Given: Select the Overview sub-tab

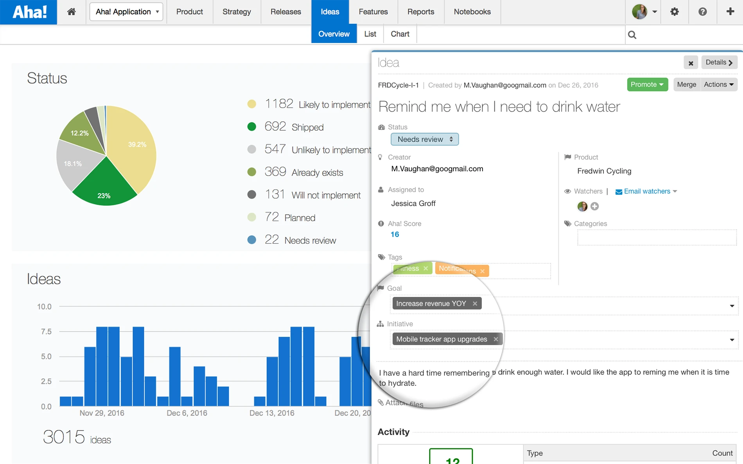Looking at the screenshot, I should (334, 34).
